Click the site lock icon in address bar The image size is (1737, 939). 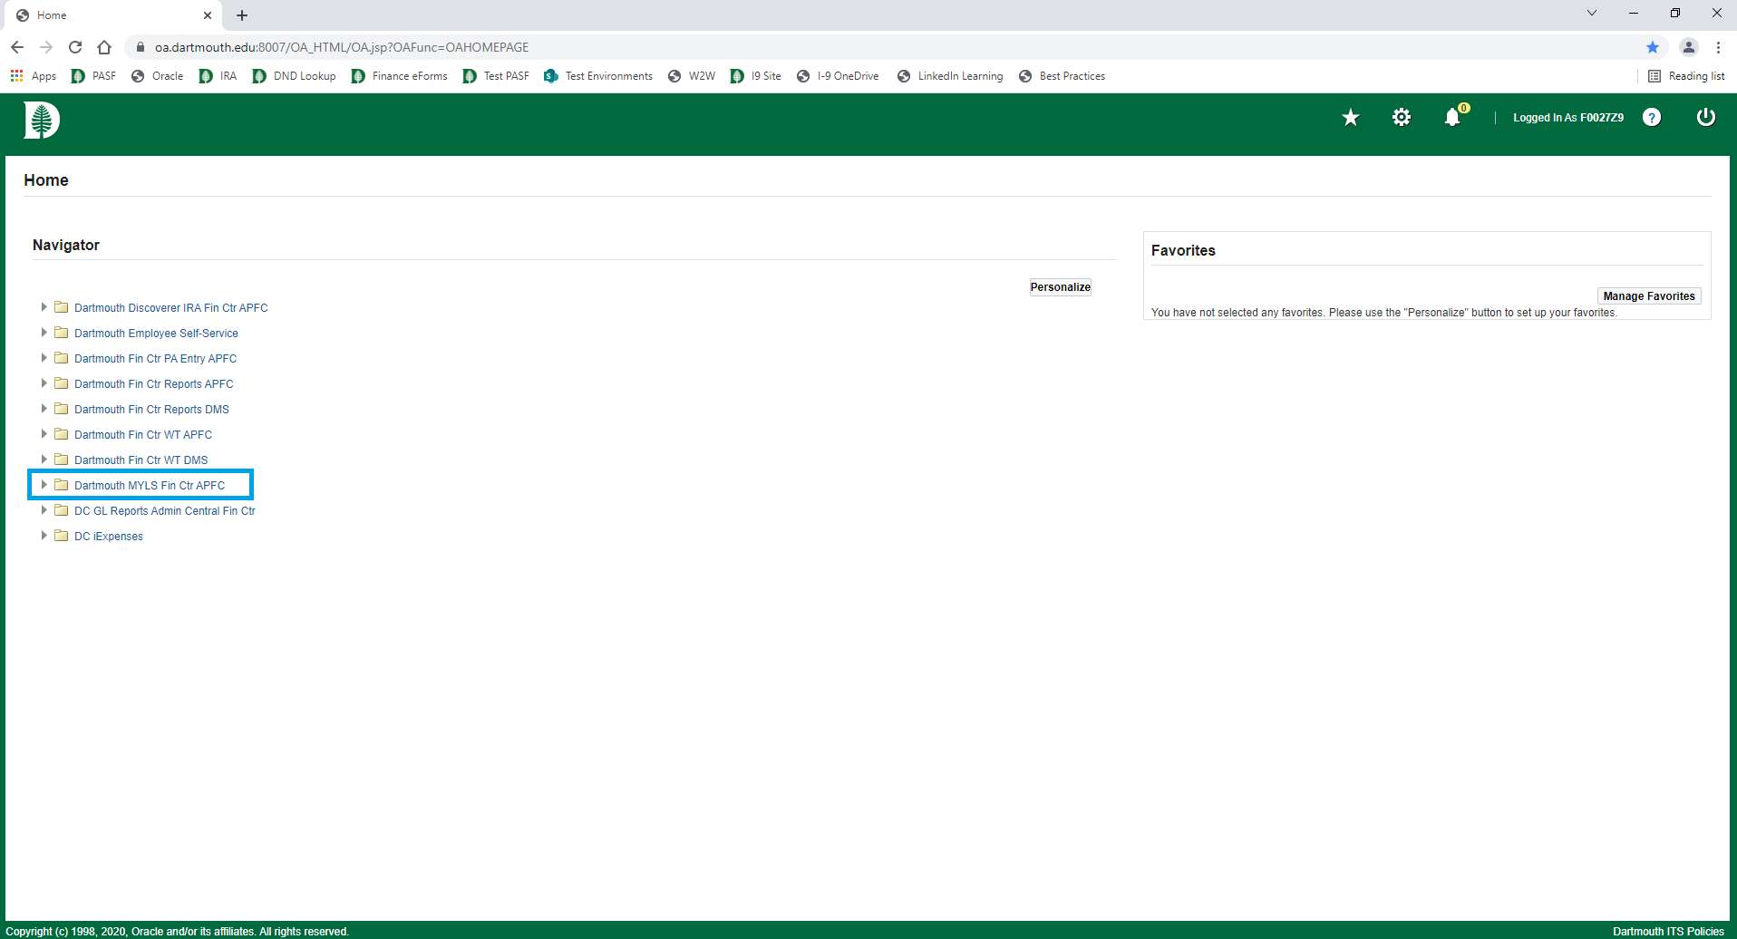point(141,47)
